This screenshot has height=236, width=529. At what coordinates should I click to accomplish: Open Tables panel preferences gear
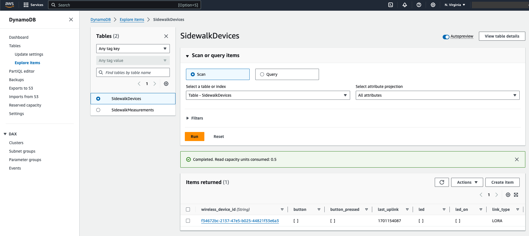(x=166, y=84)
